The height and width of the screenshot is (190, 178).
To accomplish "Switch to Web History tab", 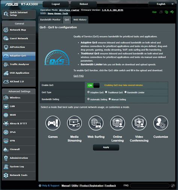I will click(80, 20).
